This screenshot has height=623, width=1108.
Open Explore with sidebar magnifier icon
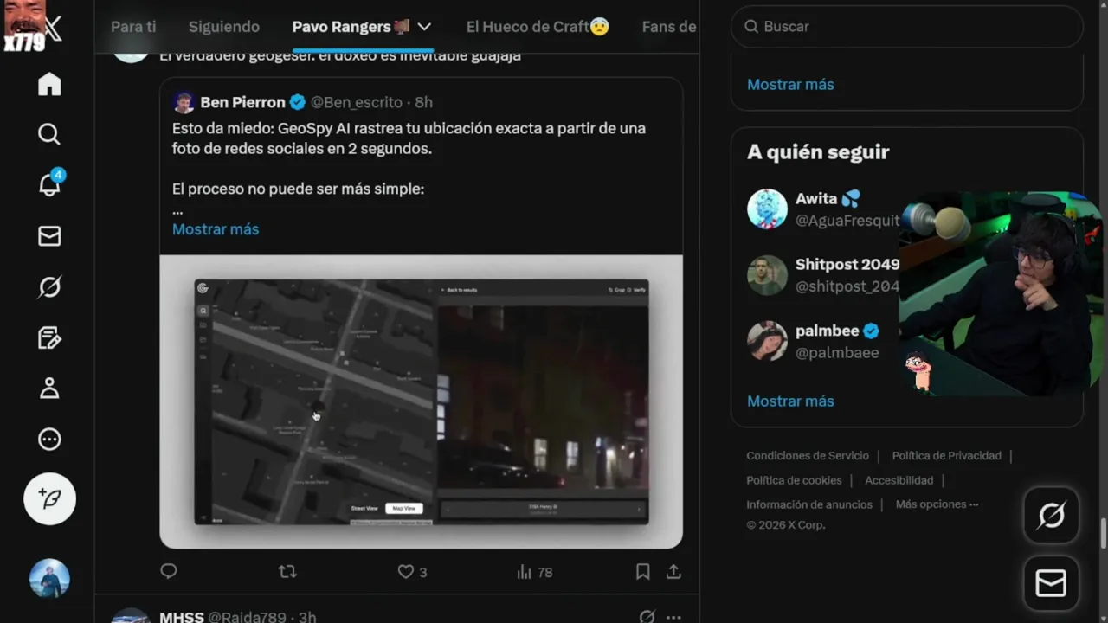tap(49, 134)
